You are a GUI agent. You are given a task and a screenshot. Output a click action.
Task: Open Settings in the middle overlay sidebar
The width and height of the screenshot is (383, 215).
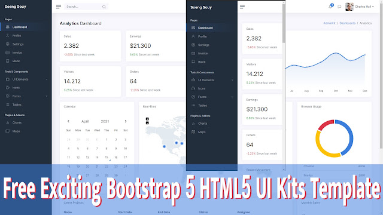[212, 45]
